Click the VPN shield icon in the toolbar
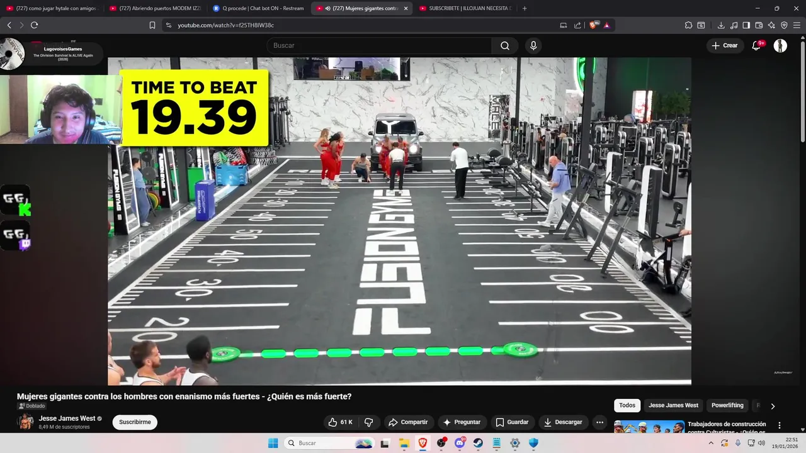 (x=784, y=25)
